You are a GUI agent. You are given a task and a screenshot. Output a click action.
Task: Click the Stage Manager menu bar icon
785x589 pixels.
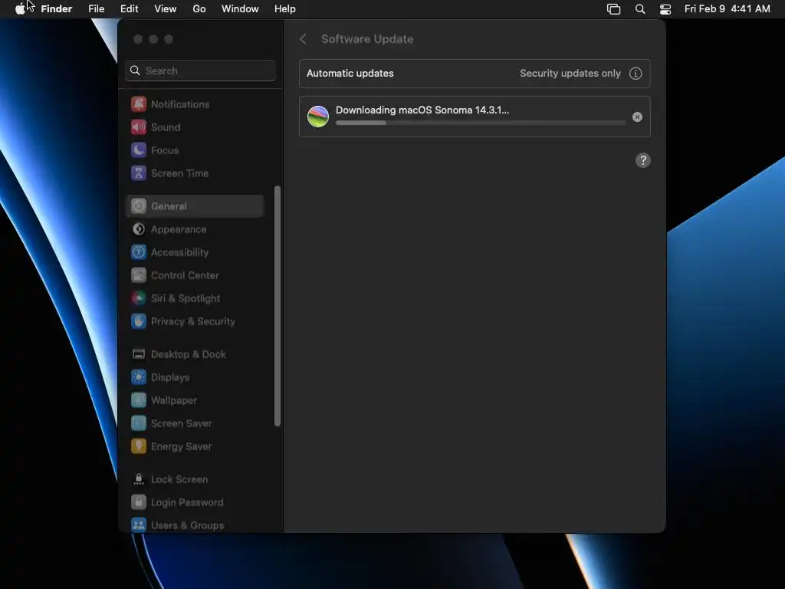click(x=614, y=9)
